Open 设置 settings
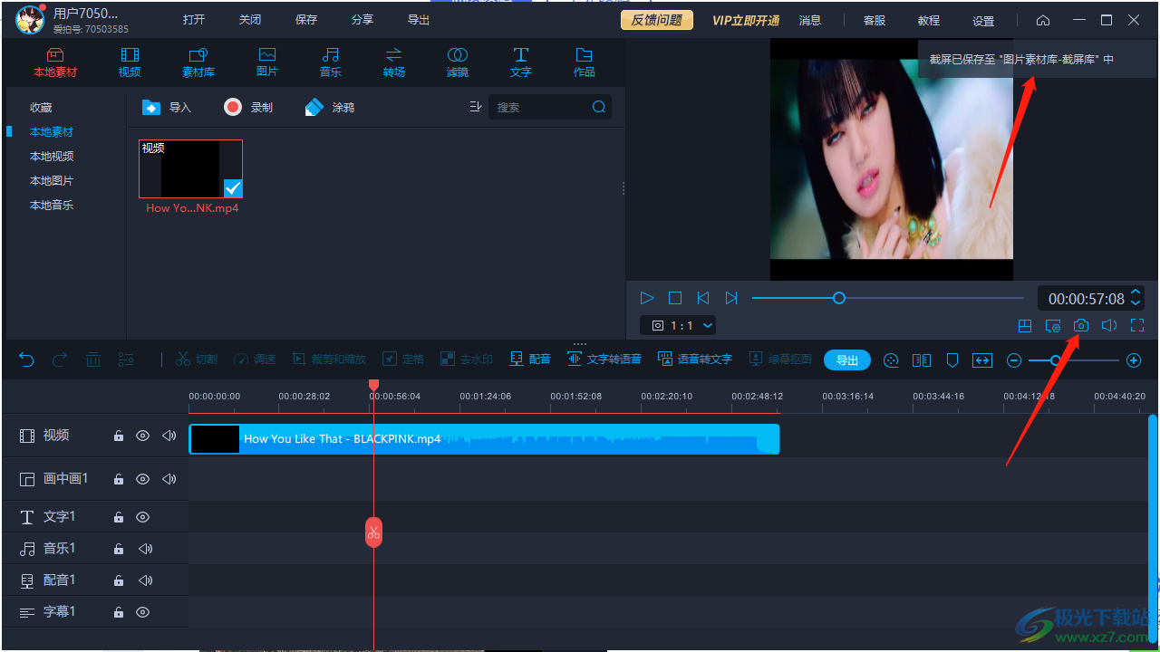 (x=983, y=20)
